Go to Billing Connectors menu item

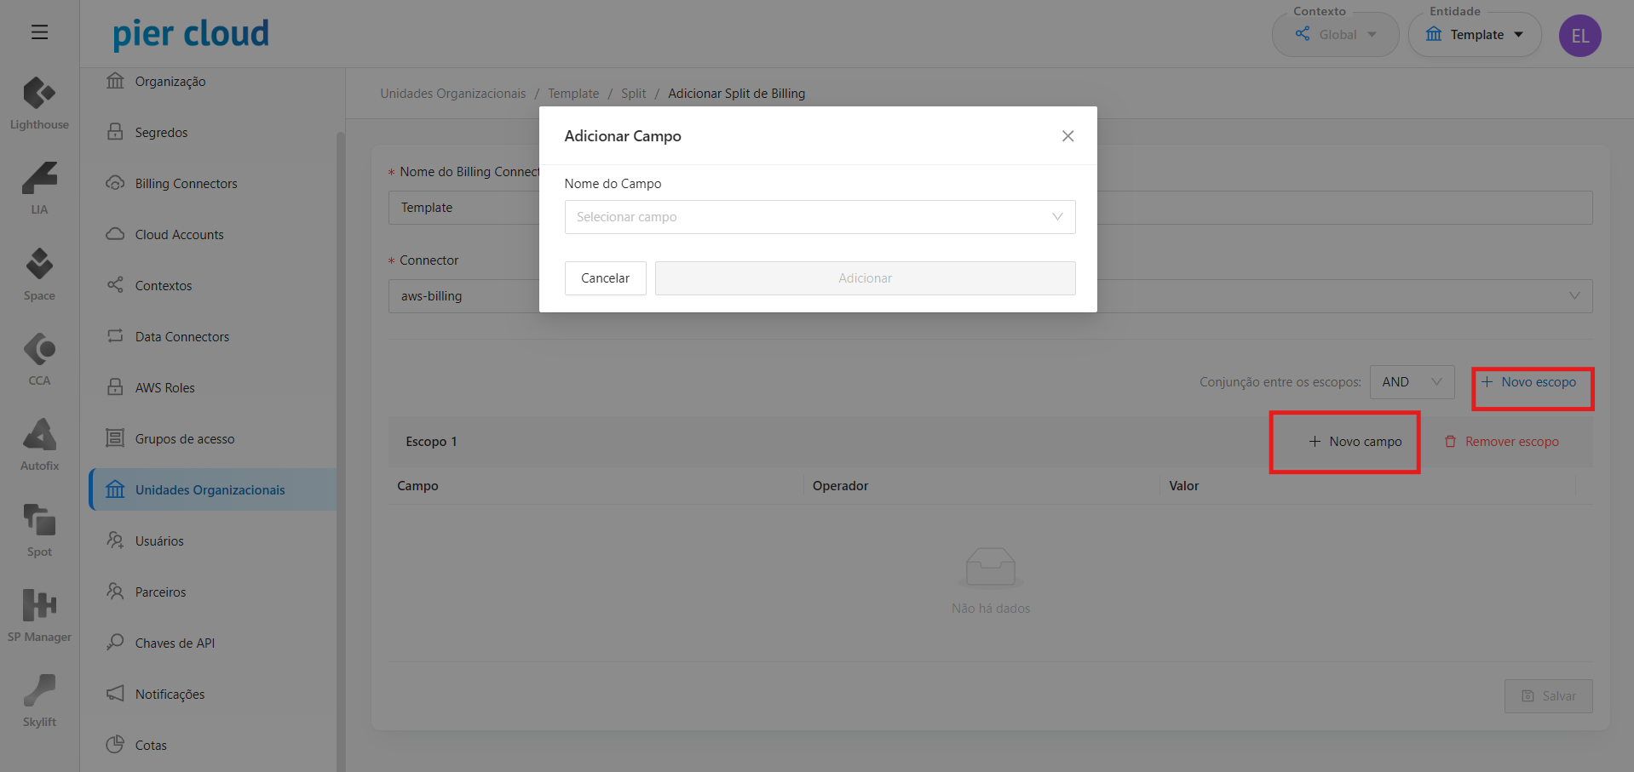[x=186, y=184]
